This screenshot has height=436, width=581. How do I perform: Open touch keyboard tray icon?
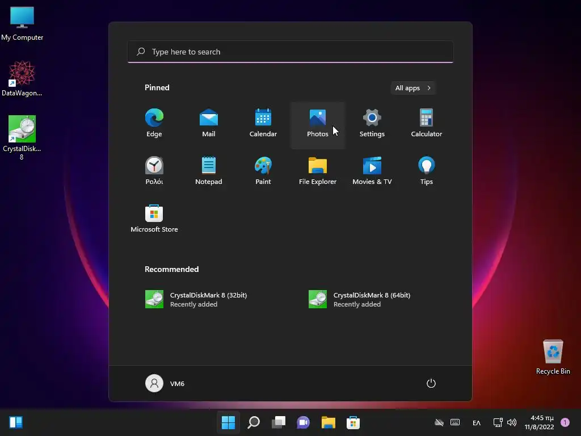(x=455, y=422)
